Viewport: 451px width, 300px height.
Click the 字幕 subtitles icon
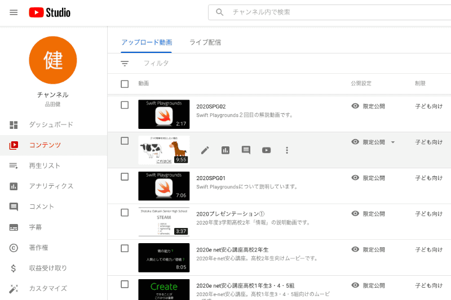14,227
